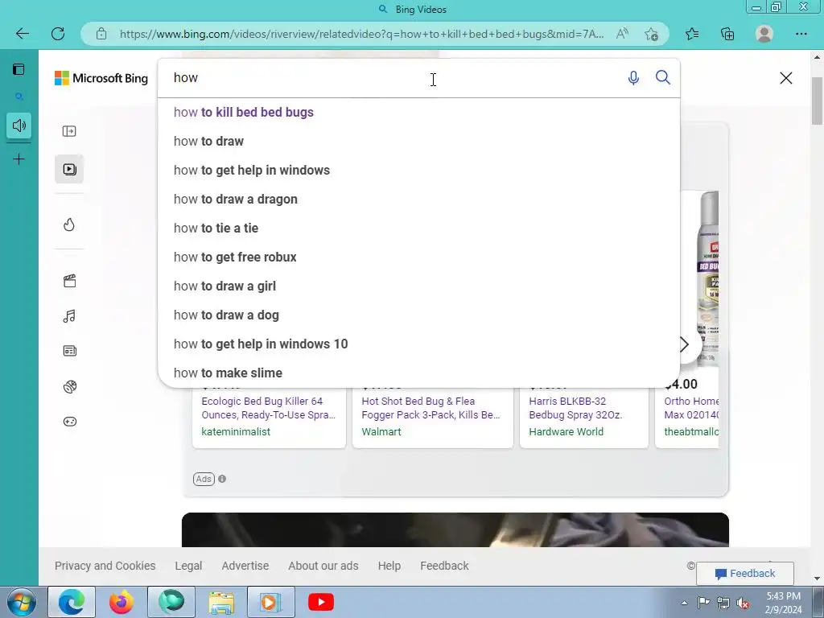Open movies clapperboard sidebar icon
Viewport: 824px width, 618px height.
coord(69,281)
